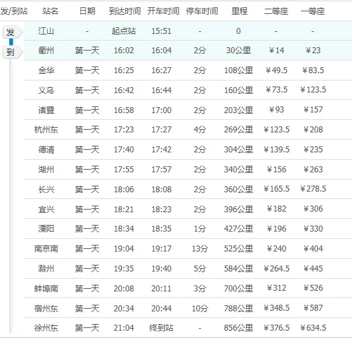The width and height of the screenshot is (352, 338).
Task: Click arrival time 19:04 at 南京南
Action: 124,249
